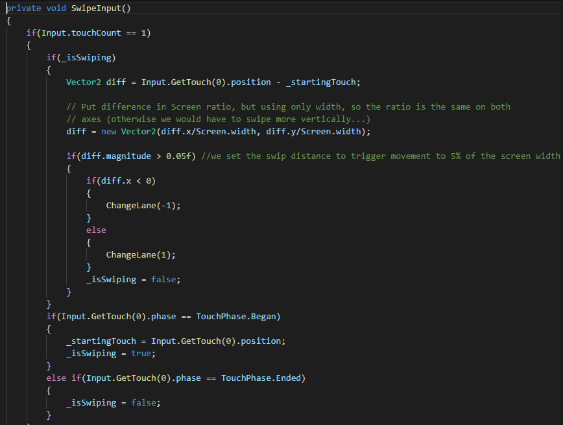Click the '_isSwiping = true;' statement

[x=111, y=354]
